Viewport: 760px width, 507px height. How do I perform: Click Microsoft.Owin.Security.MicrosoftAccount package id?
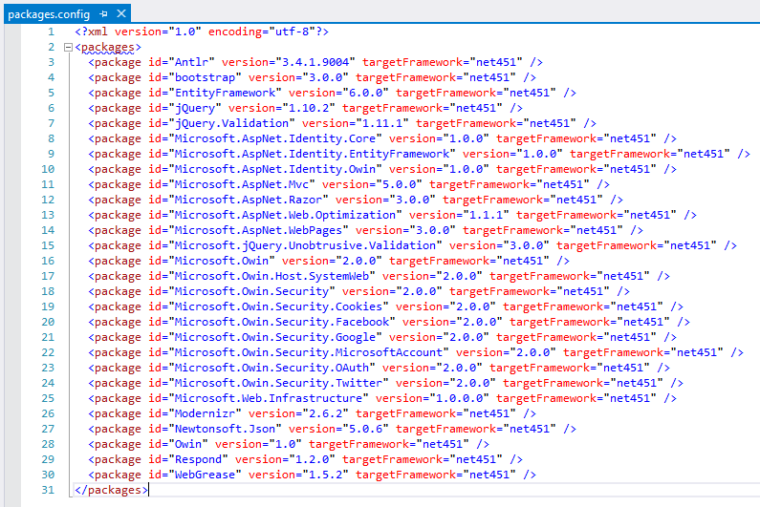(308, 352)
